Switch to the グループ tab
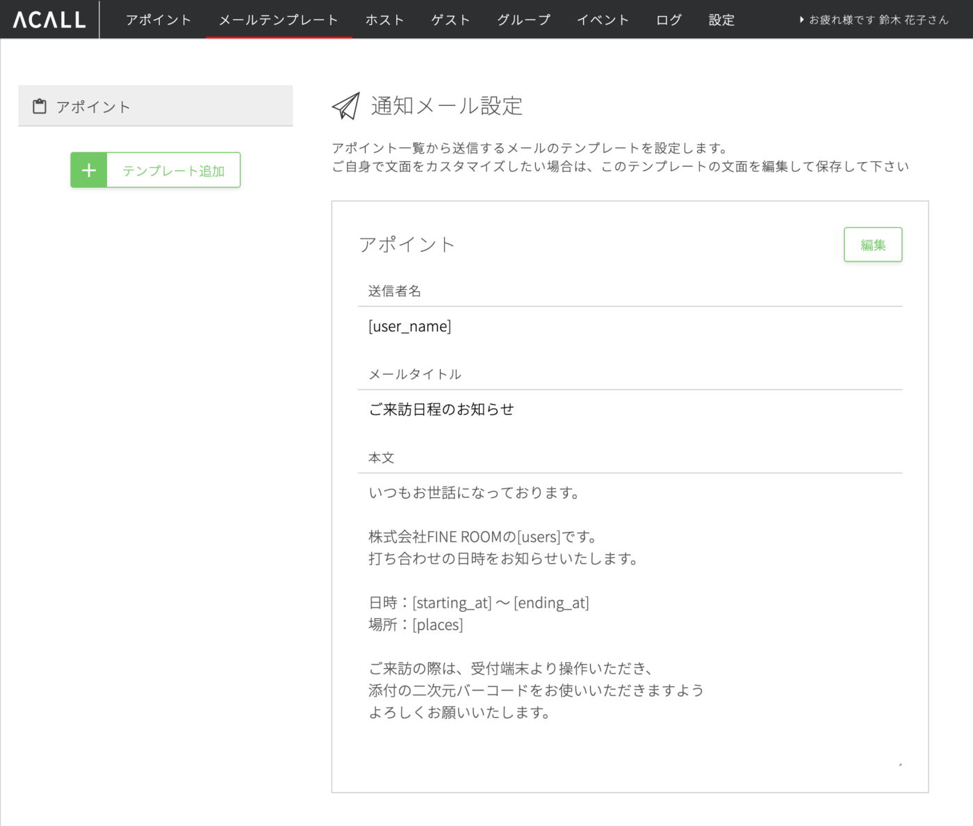 523,20
